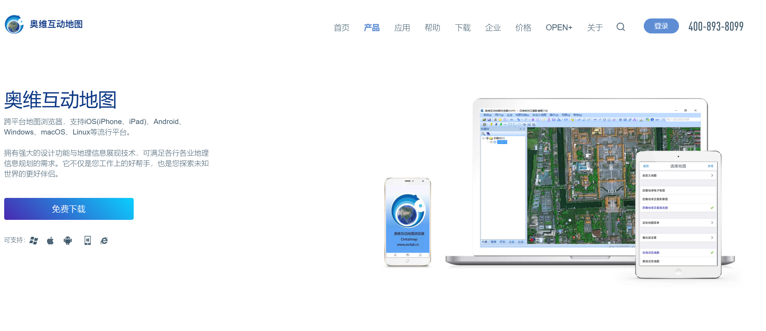Click the 400-893-8099 phone number
Viewport: 766px width, 331px height.
coord(716,26)
